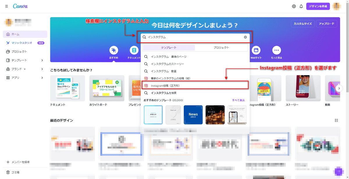
Task: Clear the search field with X icon
Action: click(x=245, y=37)
